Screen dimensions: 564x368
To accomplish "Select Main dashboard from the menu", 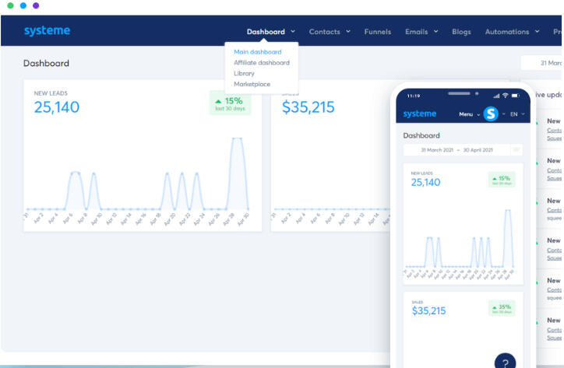I will coord(257,52).
